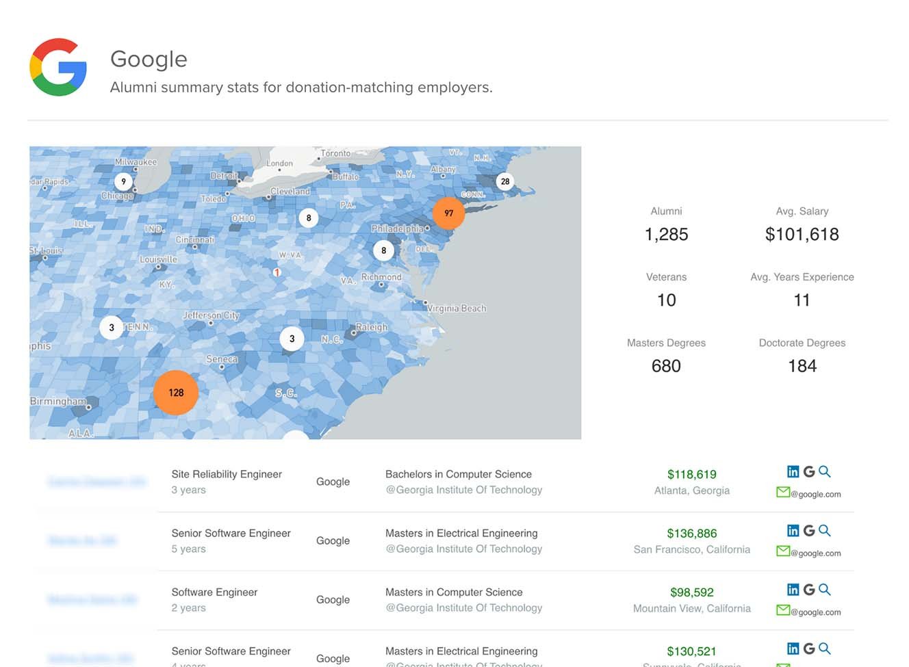909x667 pixels.
Task: Click the red 1 marker in W. Va.
Action: pyautogui.click(x=277, y=272)
